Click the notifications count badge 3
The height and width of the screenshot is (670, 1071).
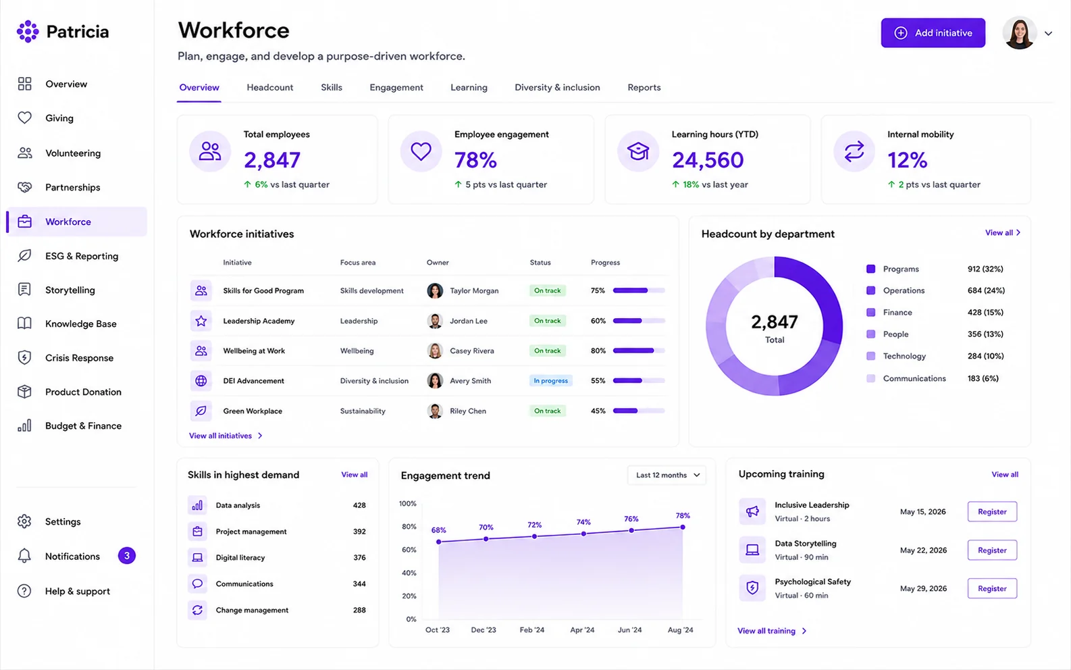(126, 556)
